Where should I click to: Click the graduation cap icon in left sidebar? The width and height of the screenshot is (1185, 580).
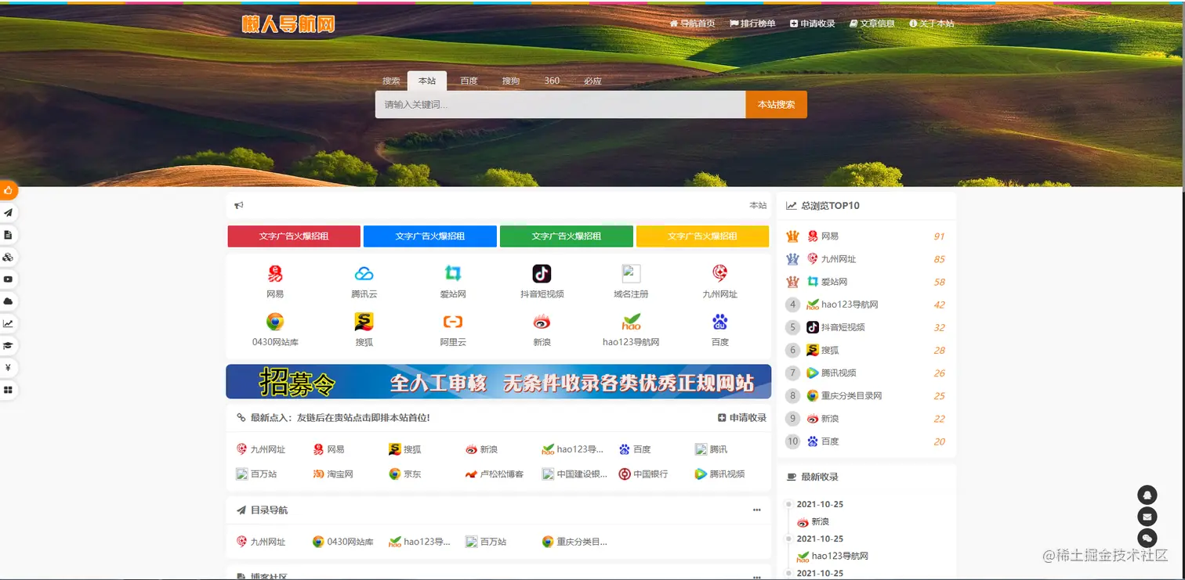tap(8, 345)
